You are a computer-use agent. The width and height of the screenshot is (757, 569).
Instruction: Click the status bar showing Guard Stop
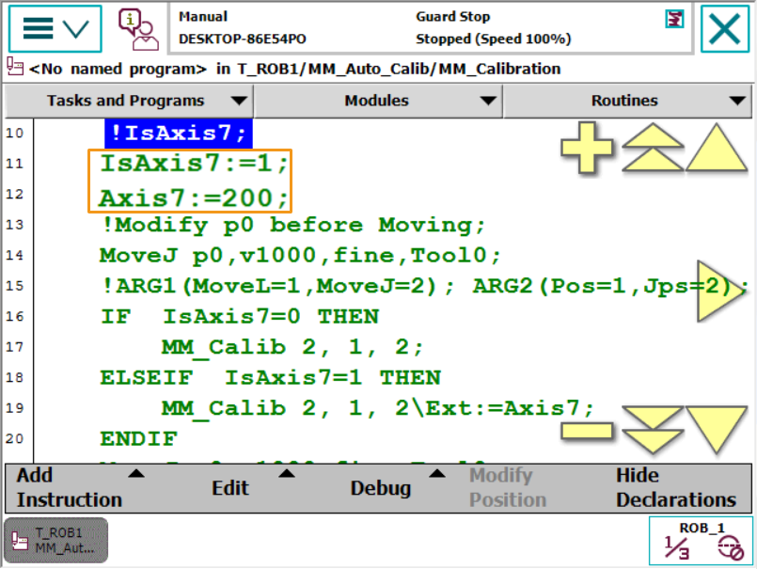431,28
